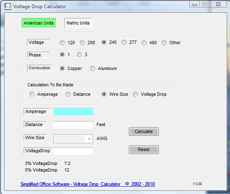Minimize the Voltage Drop Calculator window
The width and height of the screenshot is (230, 194).
pos(194,5)
